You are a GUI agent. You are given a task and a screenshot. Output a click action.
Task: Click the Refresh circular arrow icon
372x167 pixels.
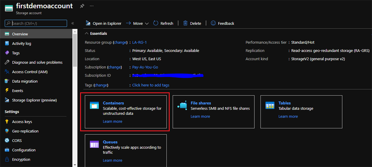pos(155,23)
